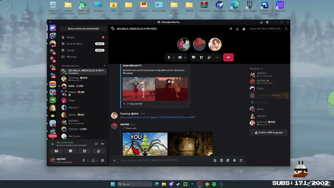The height and width of the screenshot is (188, 334).
Task: Open the Amigos tab
Action: 83,37
